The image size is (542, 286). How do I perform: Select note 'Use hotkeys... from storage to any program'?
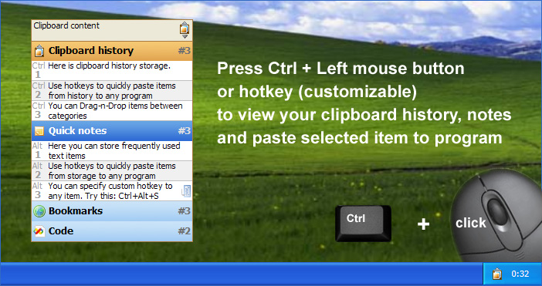[x=112, y=171]
